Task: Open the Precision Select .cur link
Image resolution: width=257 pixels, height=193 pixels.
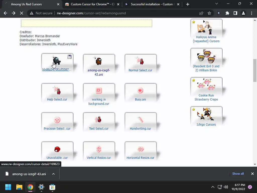Action: (x=57, y=129)
